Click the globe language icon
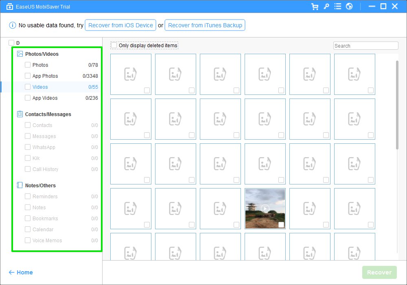407x285 pixels. 349,7
